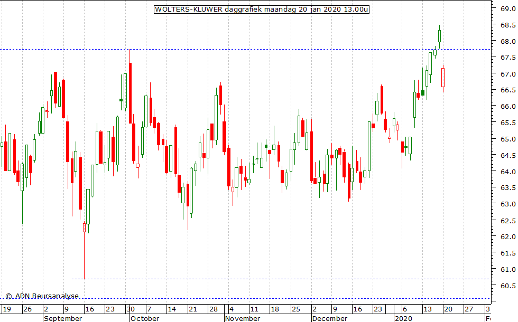The image size is (518, 322).
Task: Click the date label 28 on time axis
Action: 214,309
